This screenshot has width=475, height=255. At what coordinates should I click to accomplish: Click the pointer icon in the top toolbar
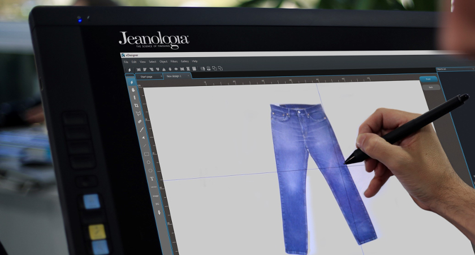coord(129,70)
